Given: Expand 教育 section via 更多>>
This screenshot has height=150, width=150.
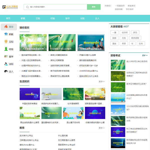Looking at the screenshot, I should pyautogui.click(x=101, y=128).
